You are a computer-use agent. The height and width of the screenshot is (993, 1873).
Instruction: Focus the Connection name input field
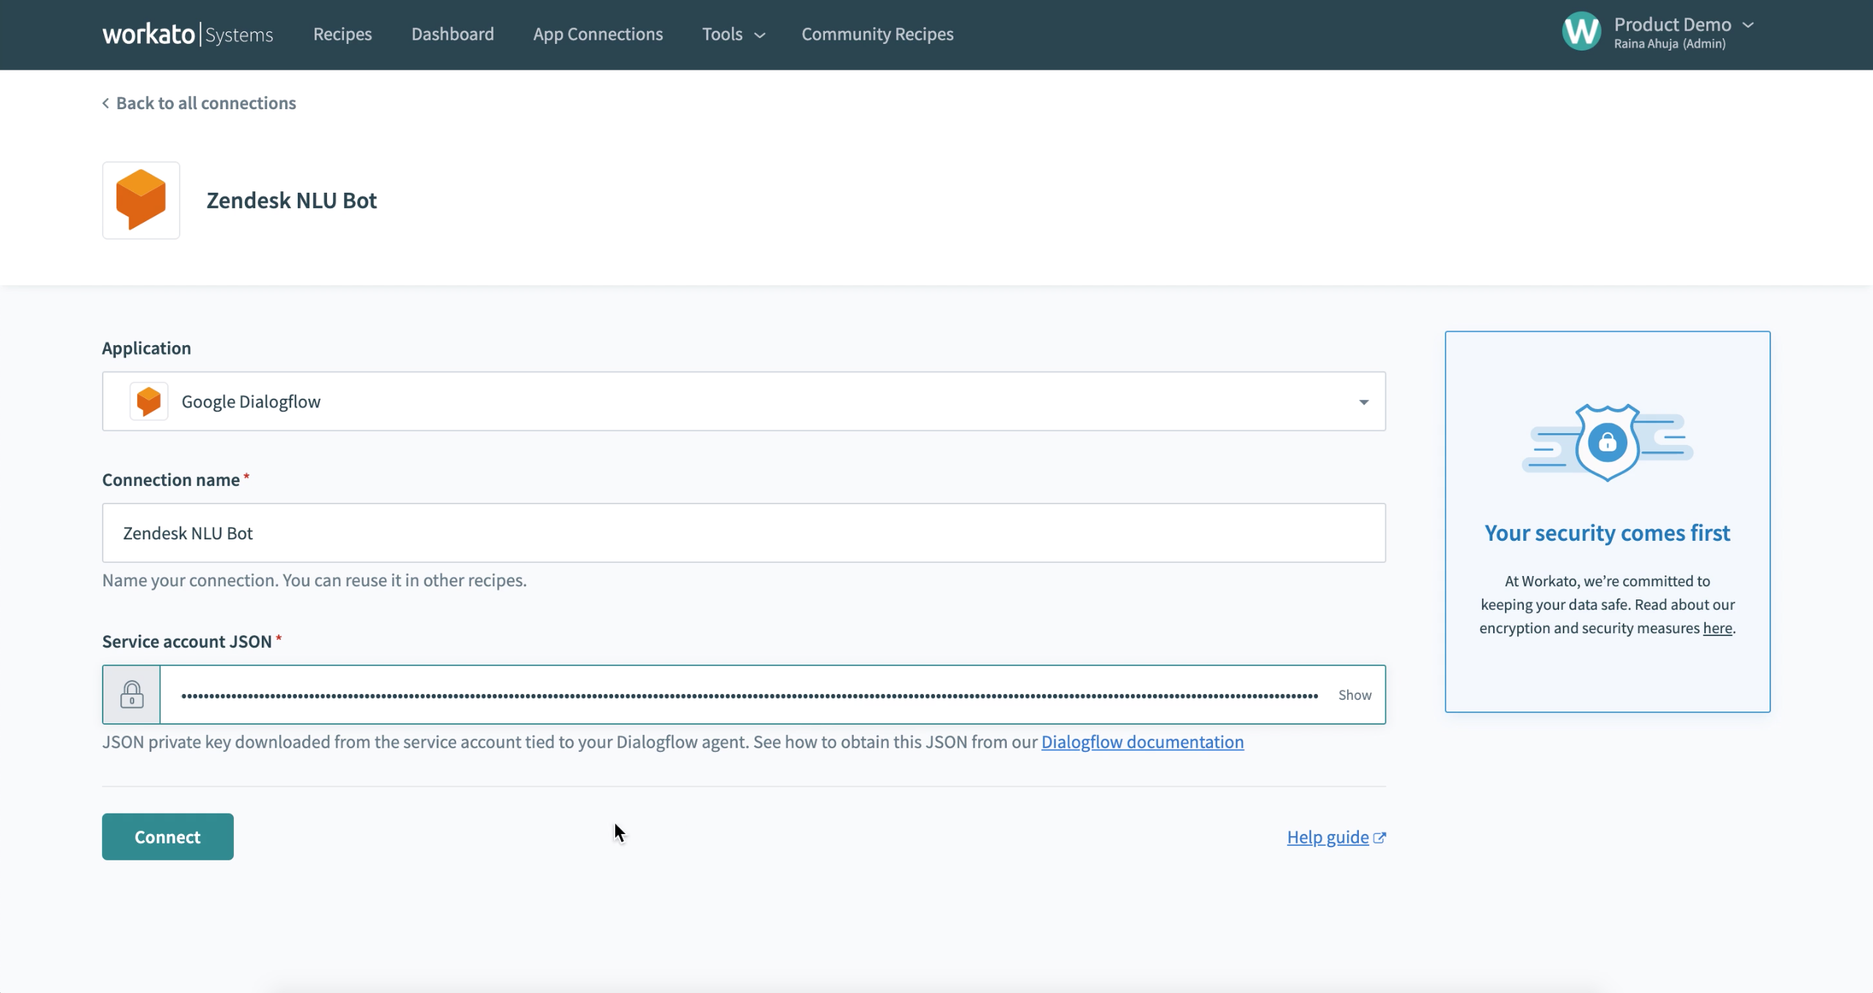click(744, 533)
